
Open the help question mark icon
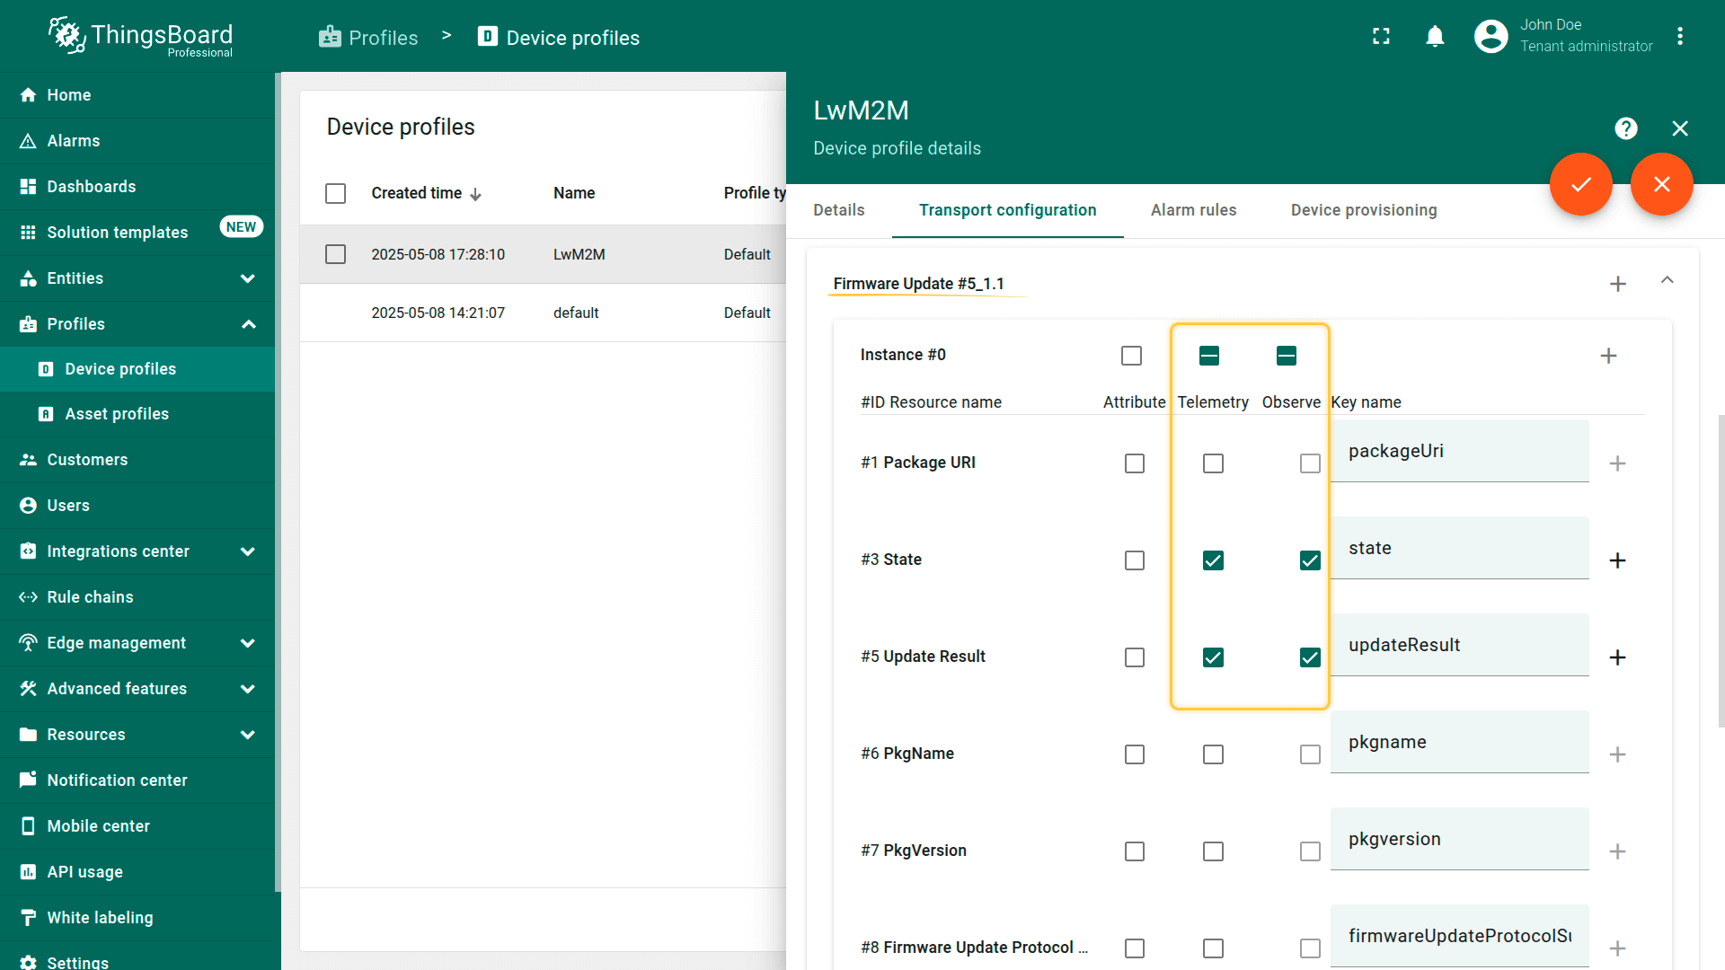point(1625,128)
